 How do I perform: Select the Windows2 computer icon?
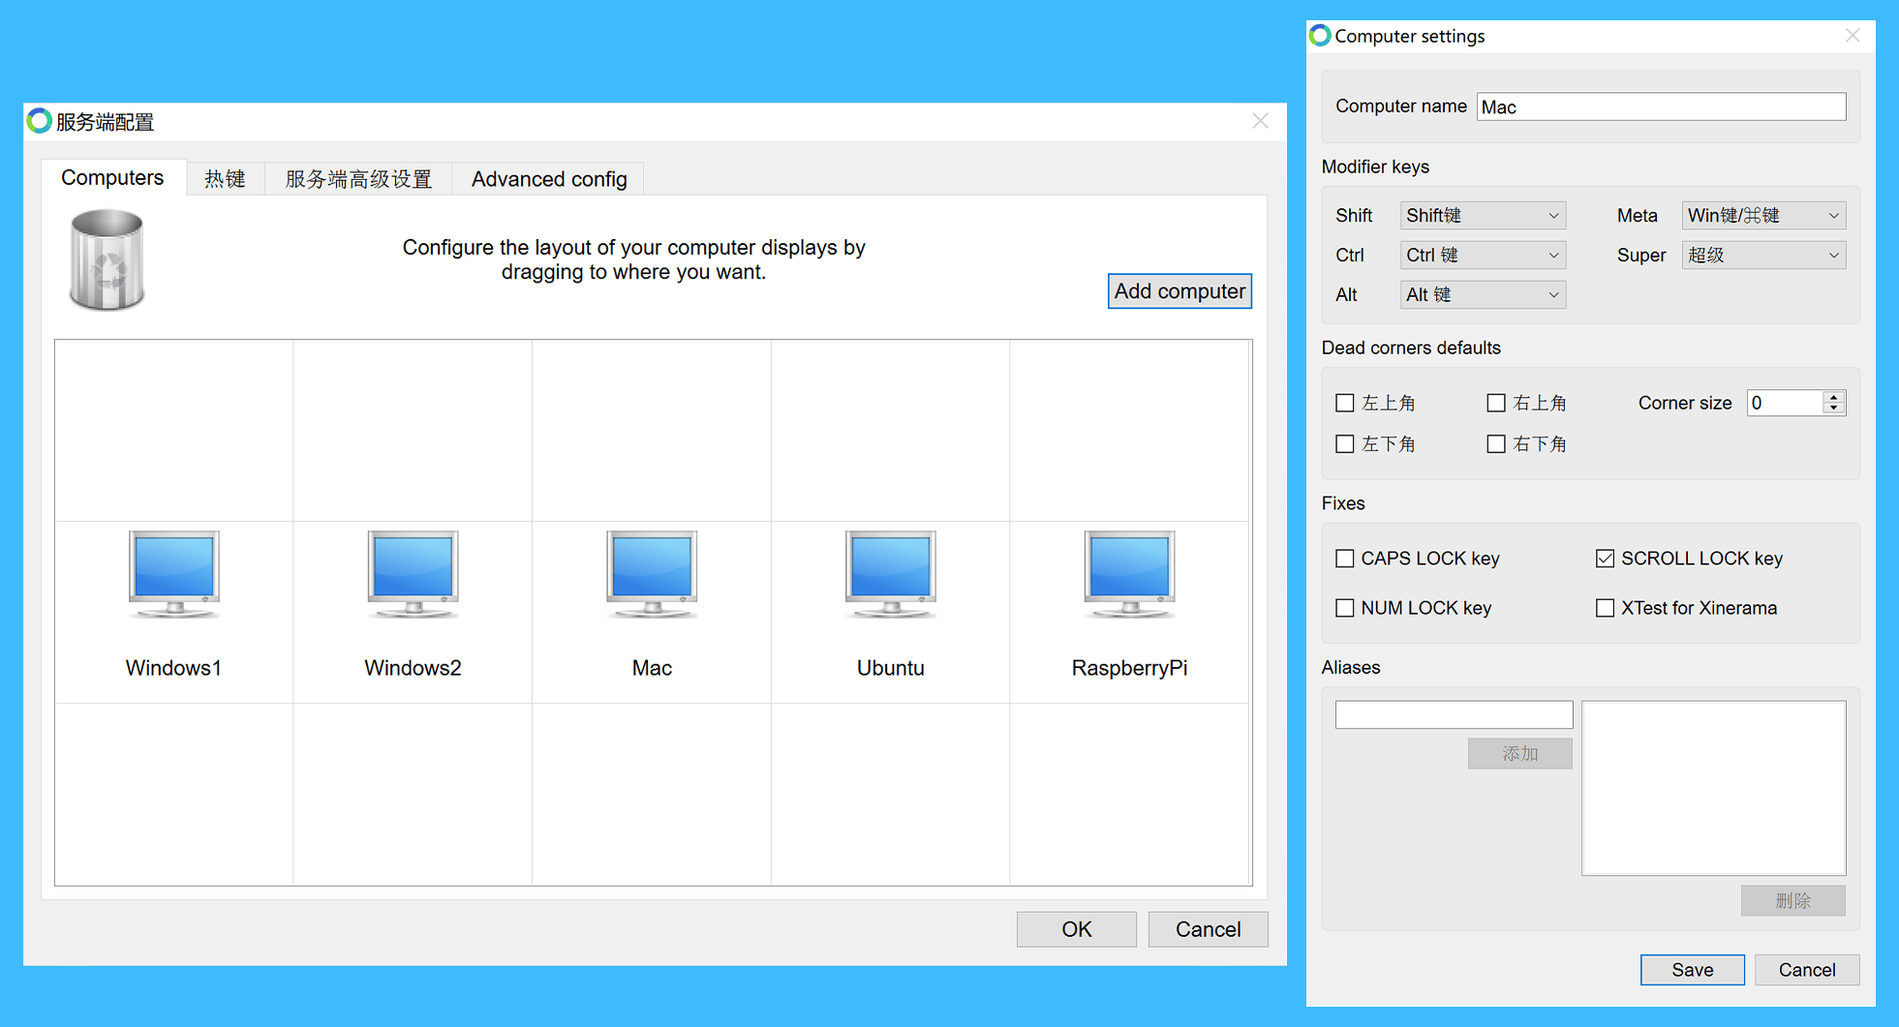click(413, 575)
